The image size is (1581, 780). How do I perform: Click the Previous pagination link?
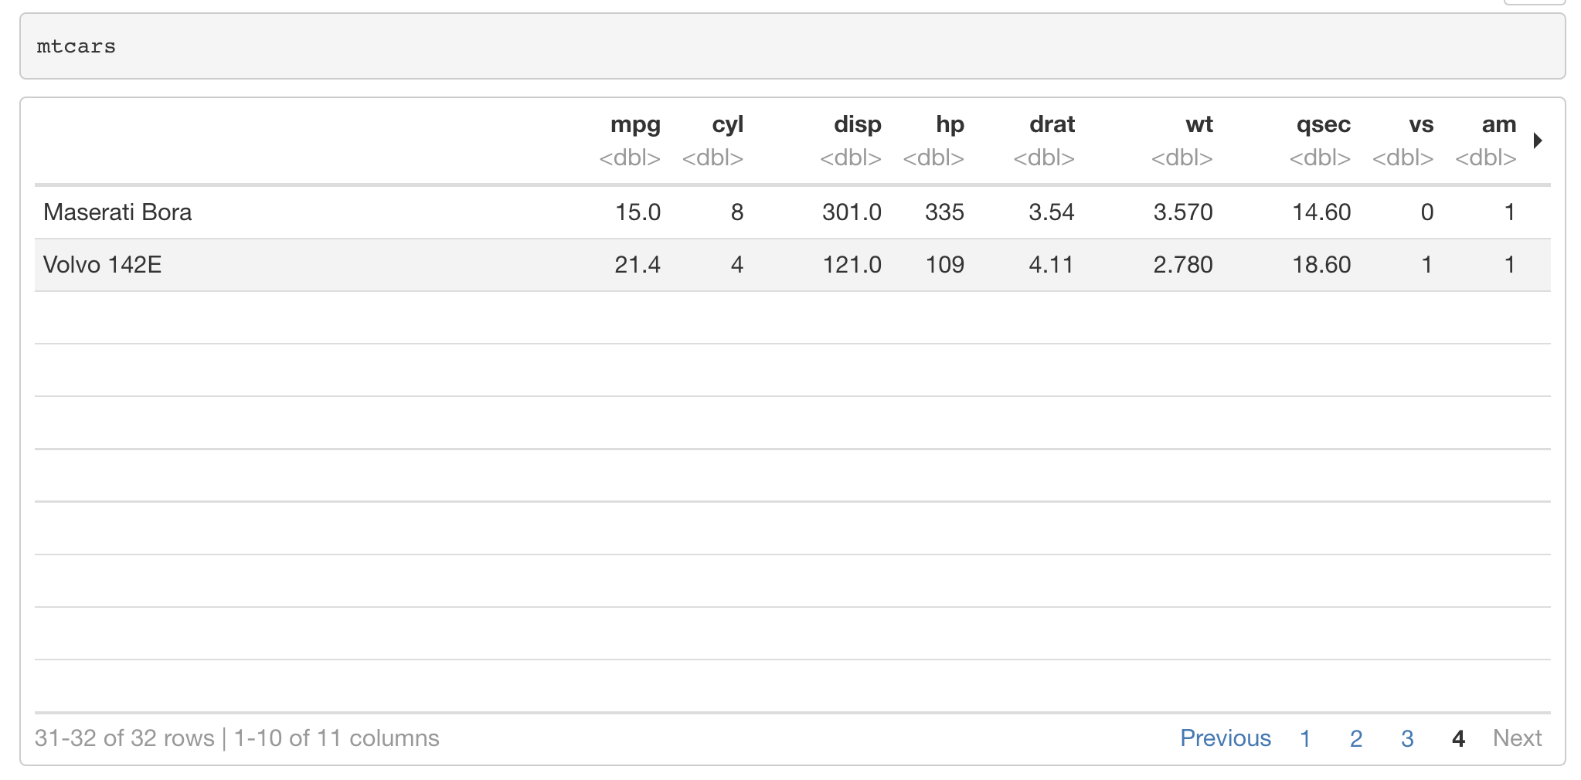point(1225,738)
